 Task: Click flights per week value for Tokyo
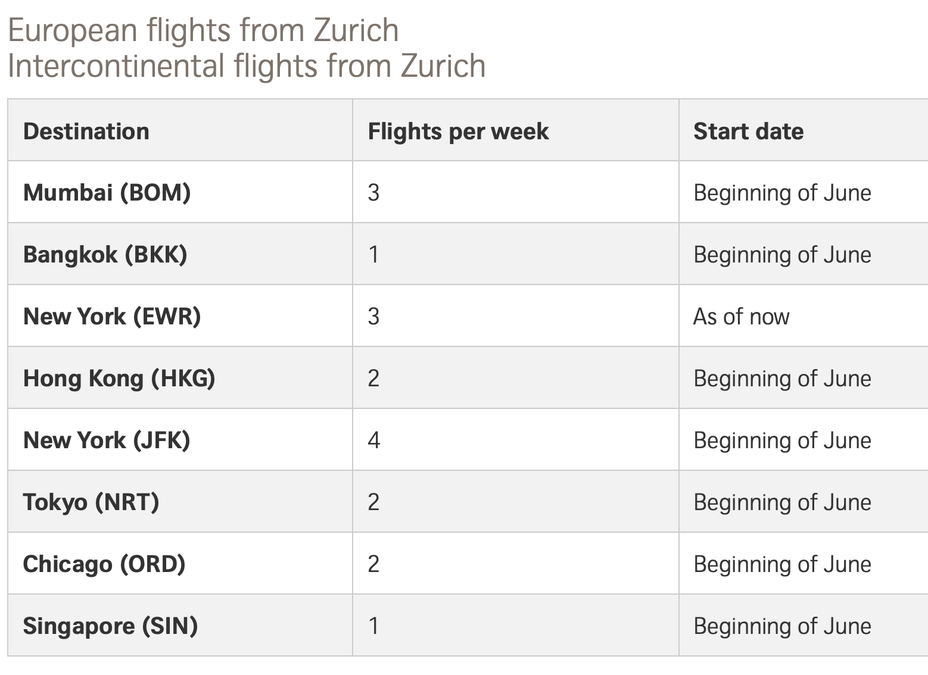[373, 502]
